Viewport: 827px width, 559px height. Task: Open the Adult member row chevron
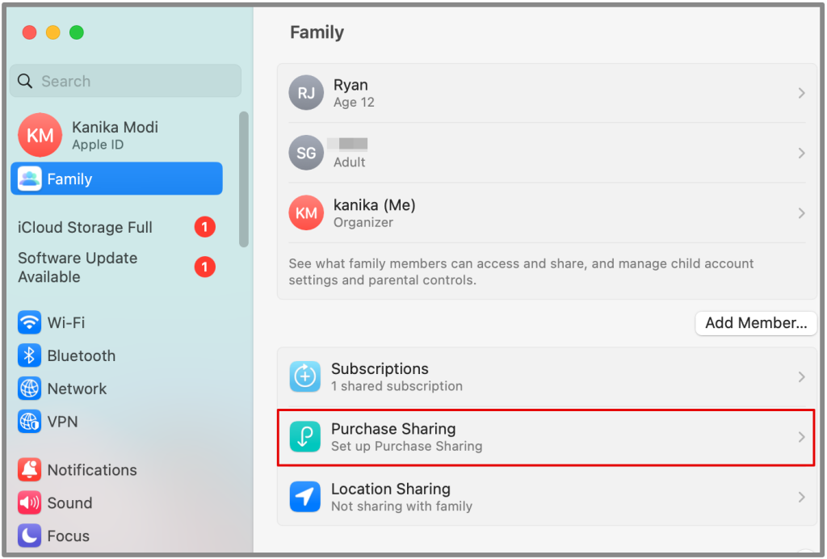click(801, 153)
